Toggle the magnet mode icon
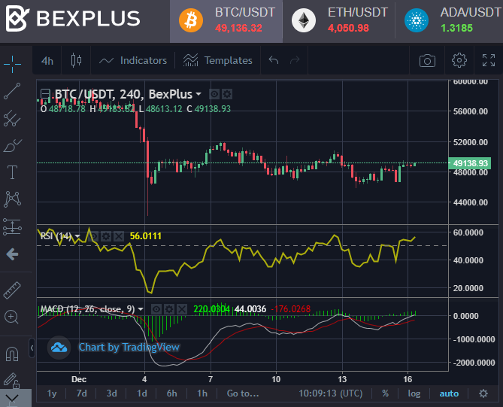The height and width of the screenshot is (407, 503). coord(12,354)
